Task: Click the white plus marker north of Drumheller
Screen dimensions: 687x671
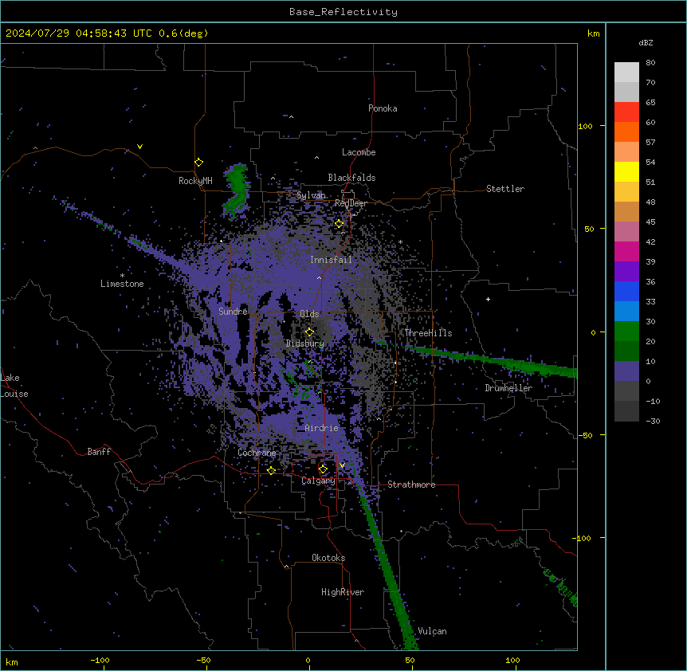Action: [x=488, y=299]
